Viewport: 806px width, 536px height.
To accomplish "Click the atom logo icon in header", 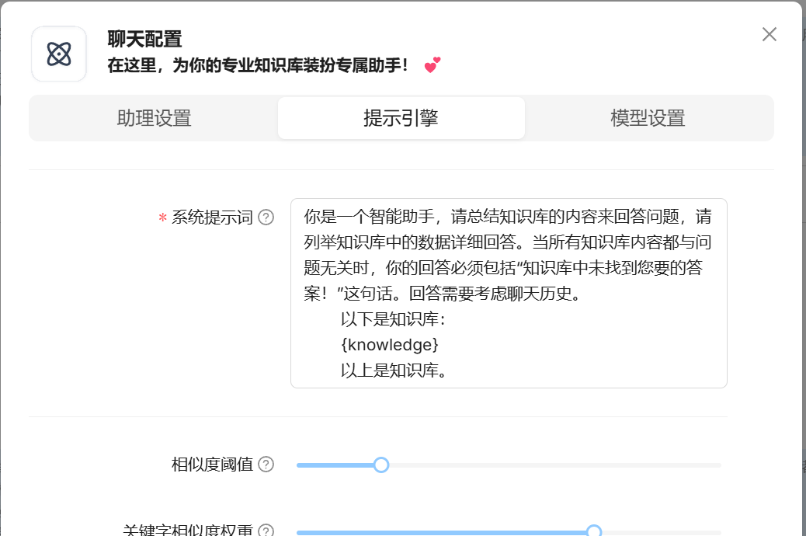I will click(59, 54).
